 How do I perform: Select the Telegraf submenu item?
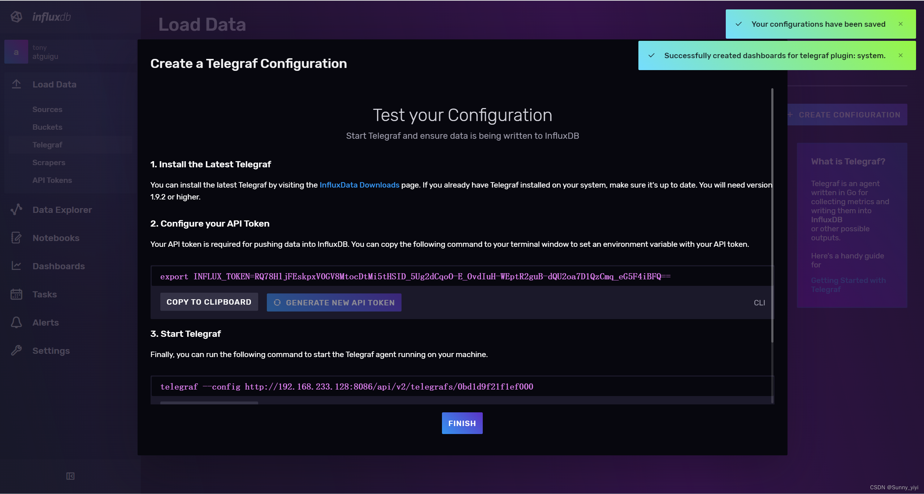[47, 145]
